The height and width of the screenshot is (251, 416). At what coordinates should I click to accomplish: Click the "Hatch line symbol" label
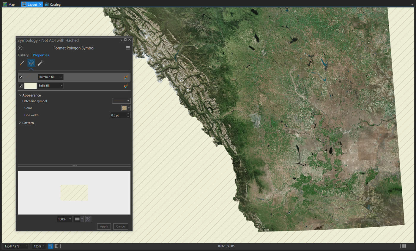coord(34,101)
